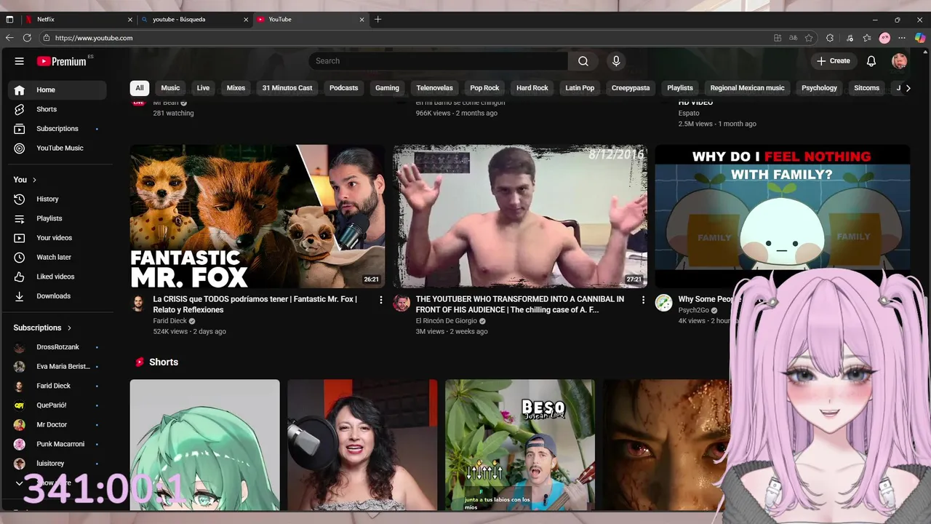Open options menu for cannibal YouTuber video

pos(643,300)
